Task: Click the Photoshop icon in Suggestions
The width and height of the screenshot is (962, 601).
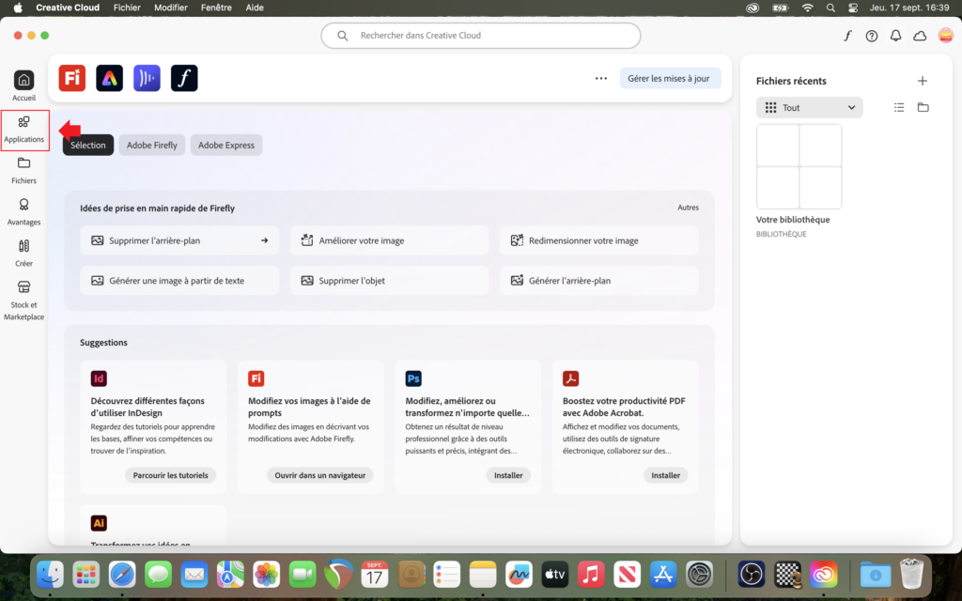Action: (413, 378)
